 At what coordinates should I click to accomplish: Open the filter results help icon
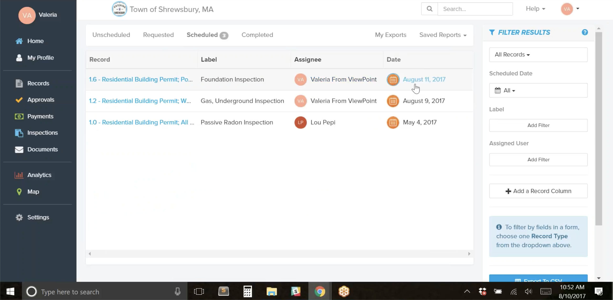tap(585, 32)
